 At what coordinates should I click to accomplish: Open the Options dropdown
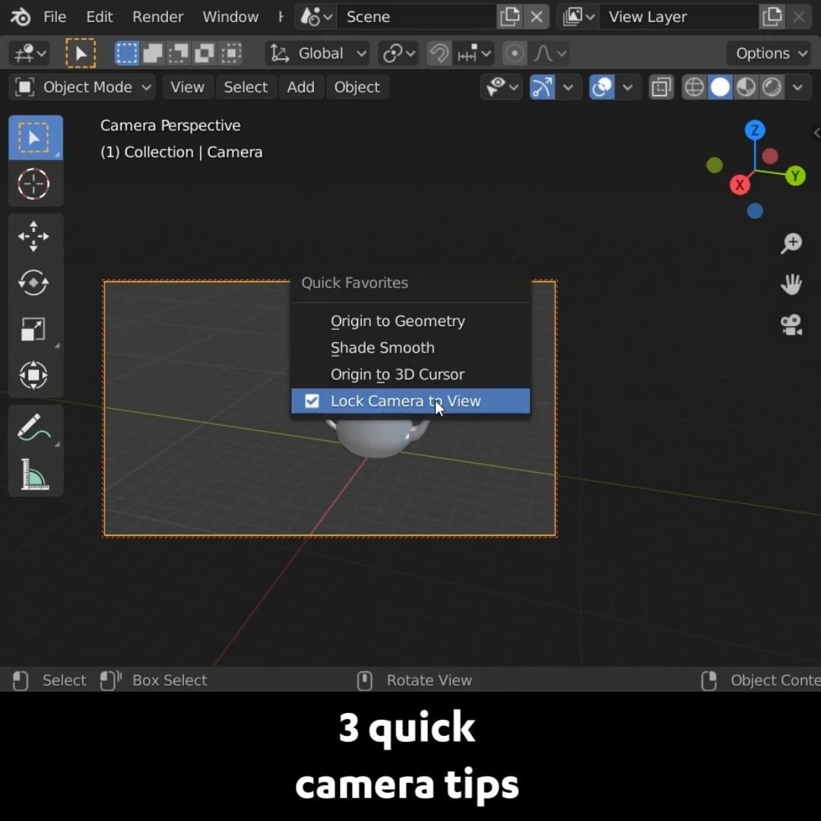pos(770,53)
